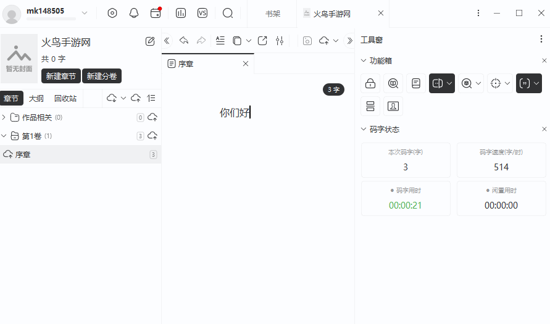Click the book cover placeholder 暂无封面
The height and width of the screenshot is (324, 550).
(x=19, y=58)
